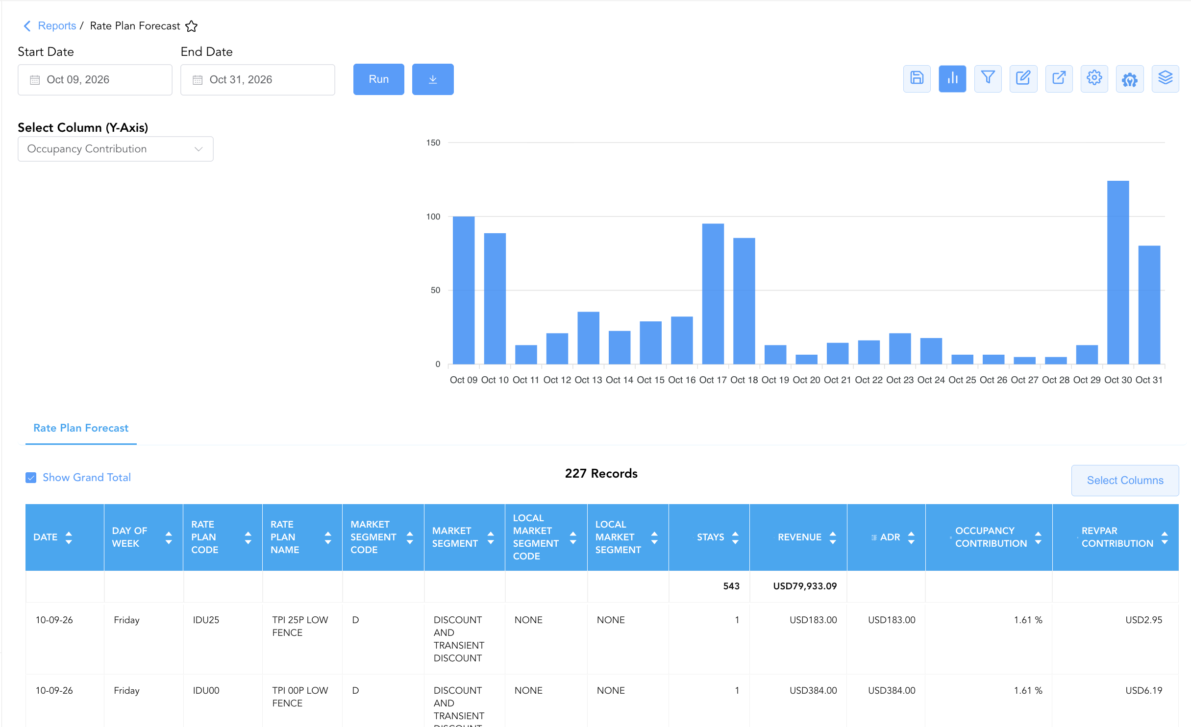Select the Rate Plan Forecast tab

[x=81, y=428]
